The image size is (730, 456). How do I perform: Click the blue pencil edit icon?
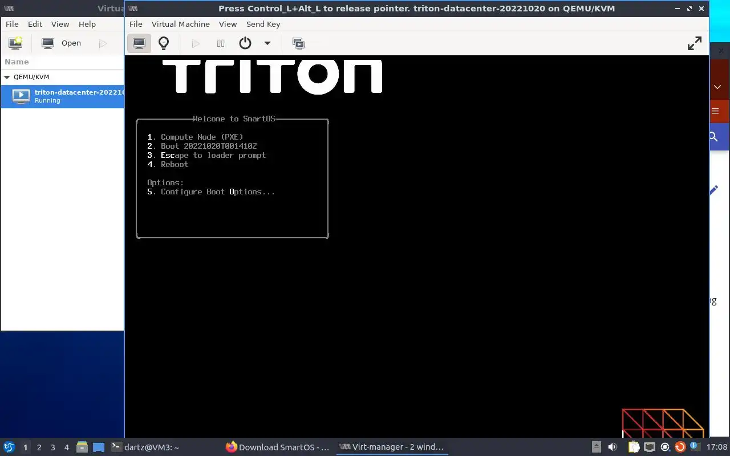[714, 190]
